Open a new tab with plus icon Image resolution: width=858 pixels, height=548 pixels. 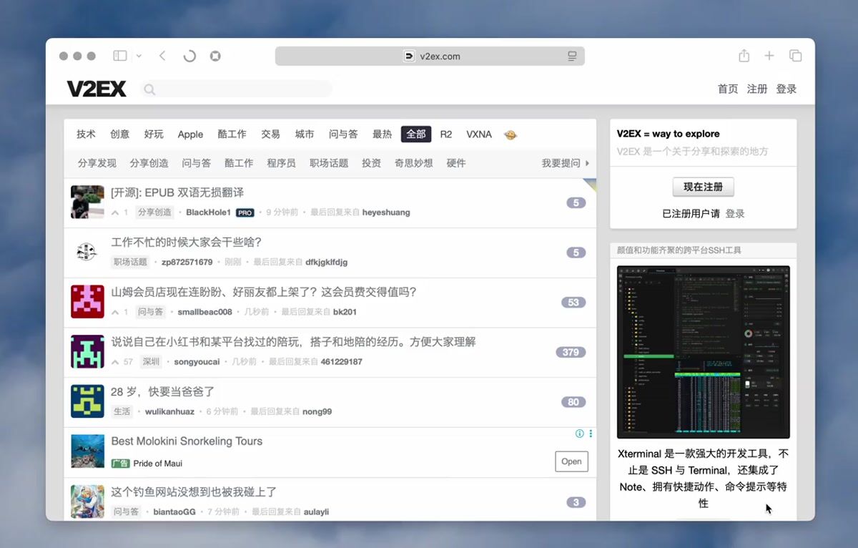coord(769,56)
